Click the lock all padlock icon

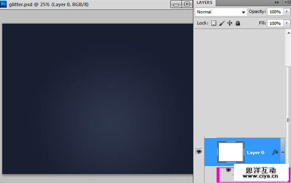(x=238, y=23)
